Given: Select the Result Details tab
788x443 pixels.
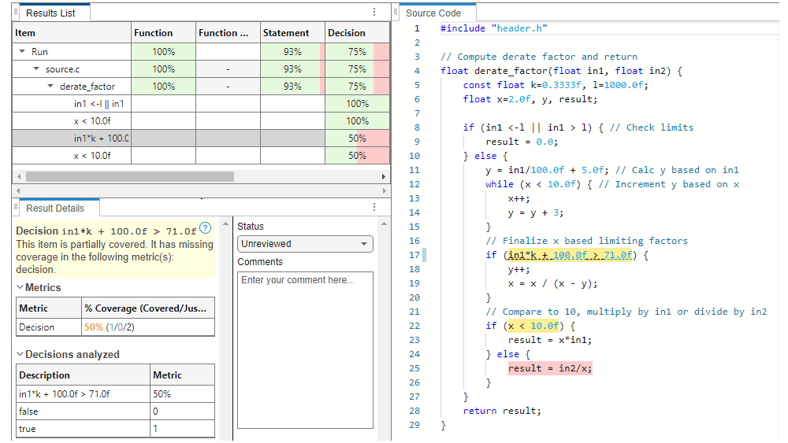Looking at the screenshot, I should click(54, 208).
